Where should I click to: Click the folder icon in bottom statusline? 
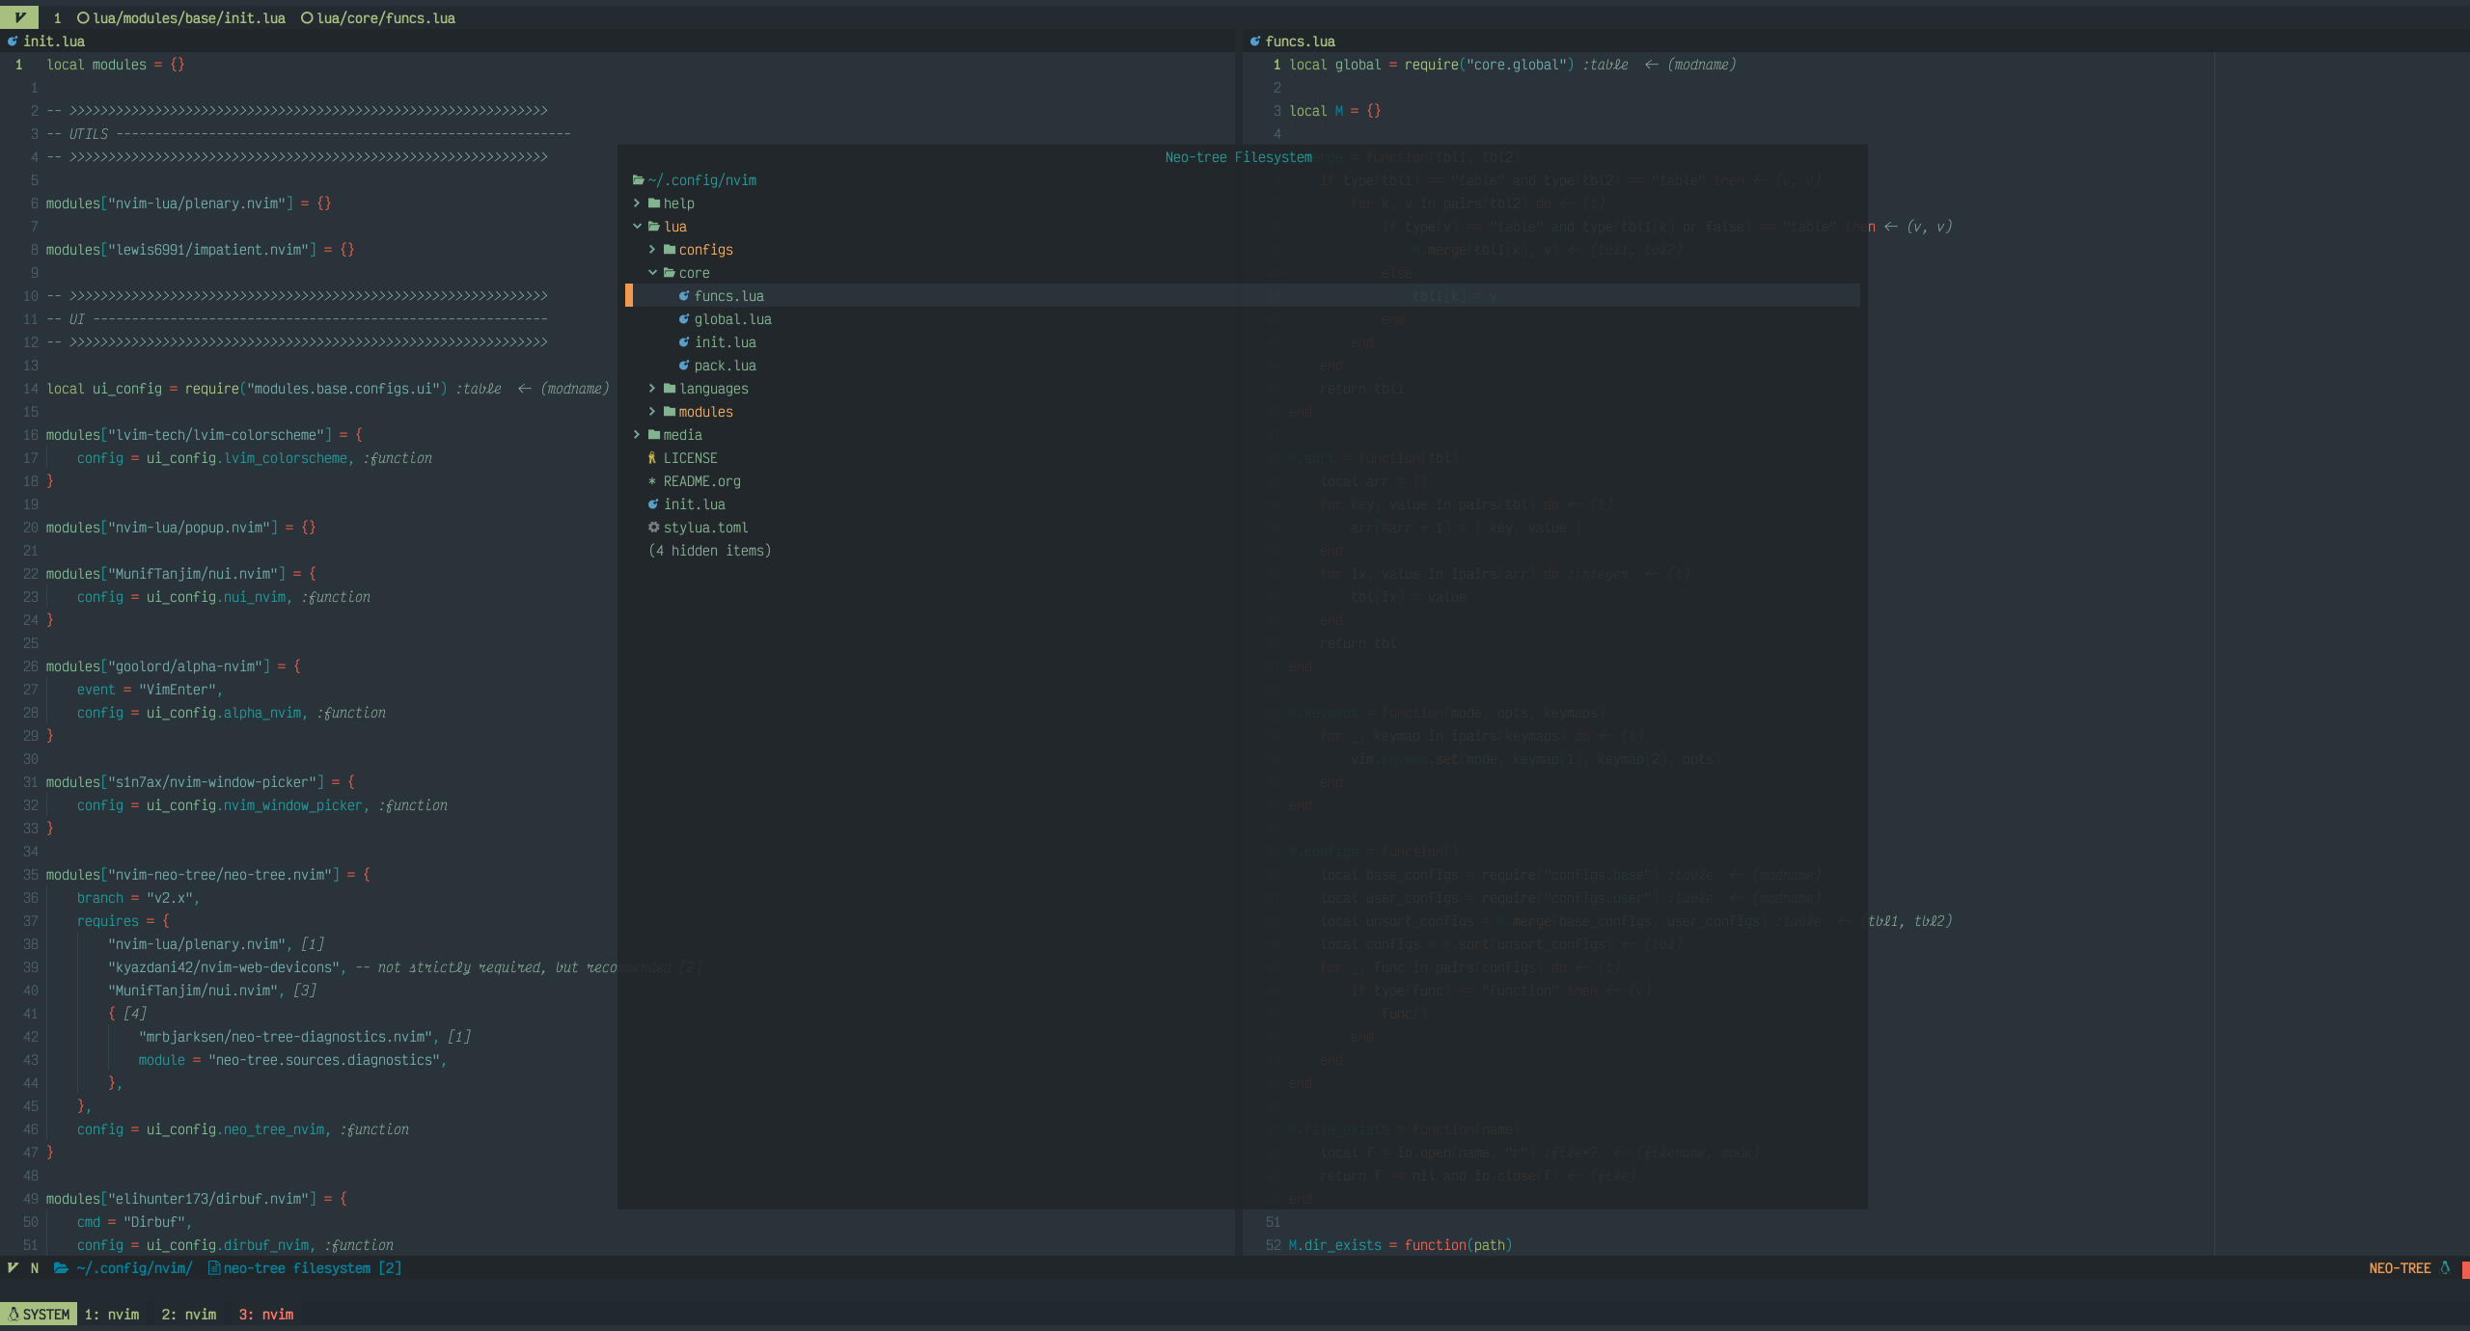tap(61, 1268)
